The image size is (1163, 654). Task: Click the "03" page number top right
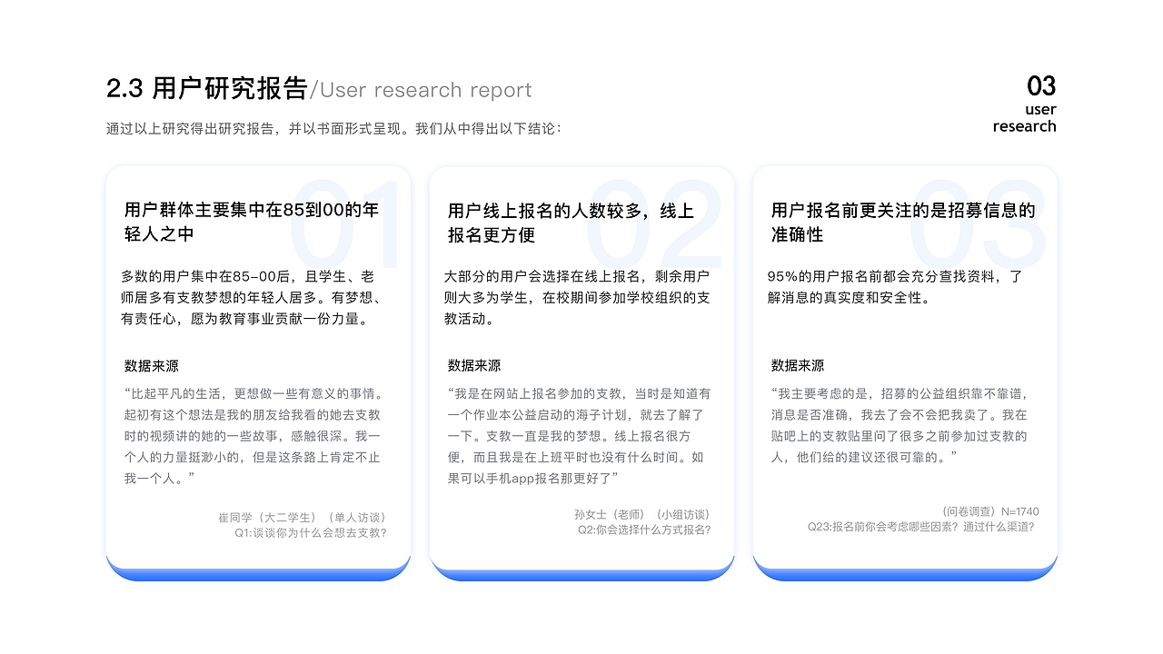[x=1041, y=86]
